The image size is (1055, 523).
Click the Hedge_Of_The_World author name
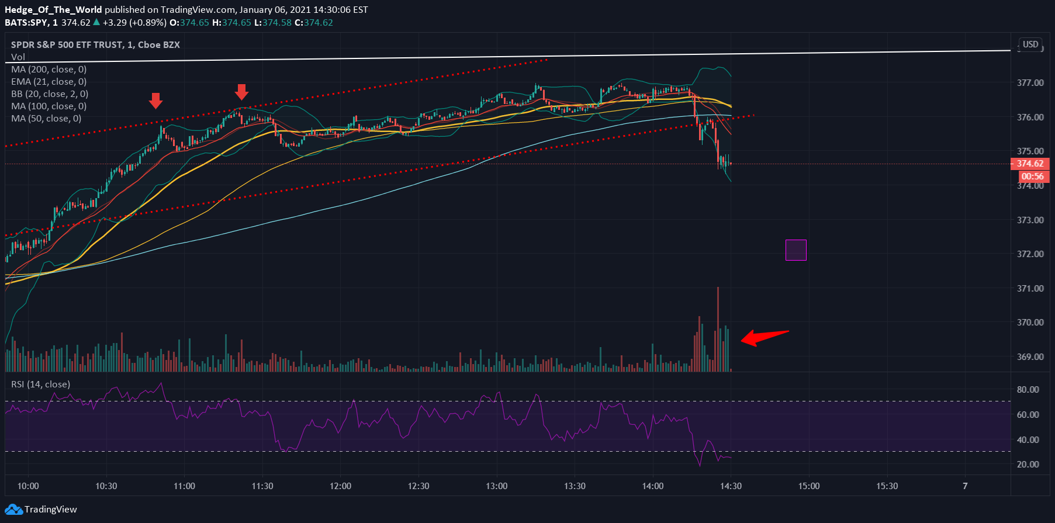click(x=53, y=10)
